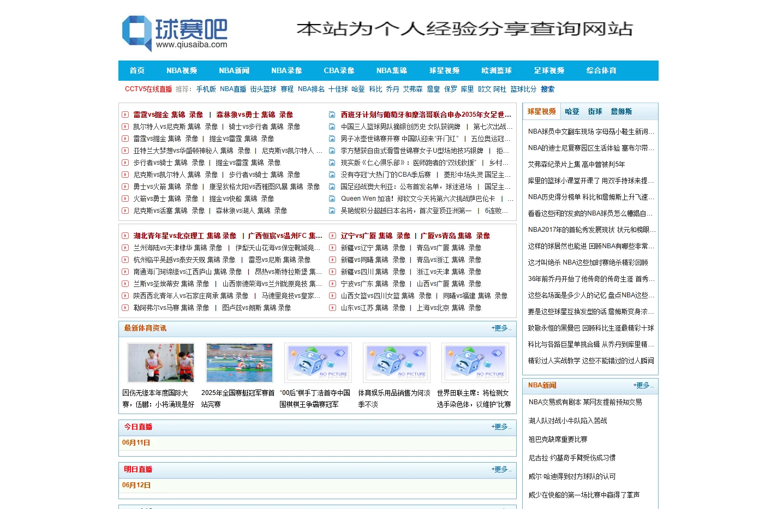Open 精彩过人实战教学 video link

591,361
